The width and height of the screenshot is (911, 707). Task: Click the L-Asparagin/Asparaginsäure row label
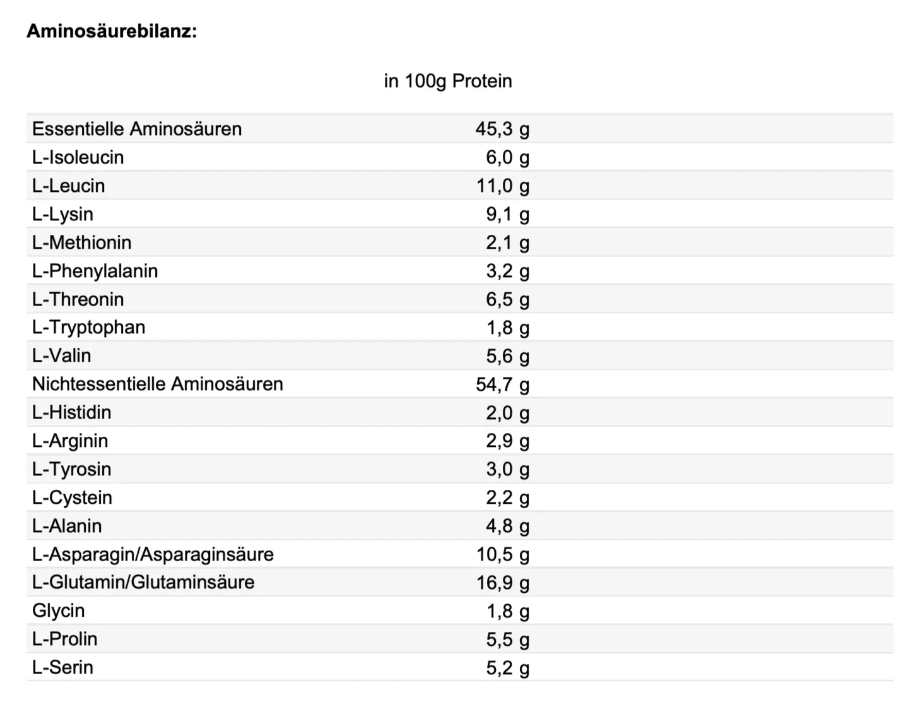(153, 554)
